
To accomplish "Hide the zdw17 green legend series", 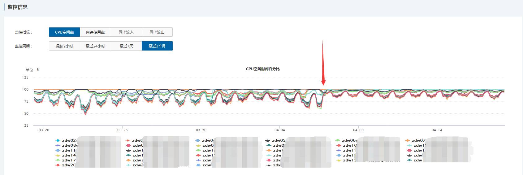I will coord(58,160).
